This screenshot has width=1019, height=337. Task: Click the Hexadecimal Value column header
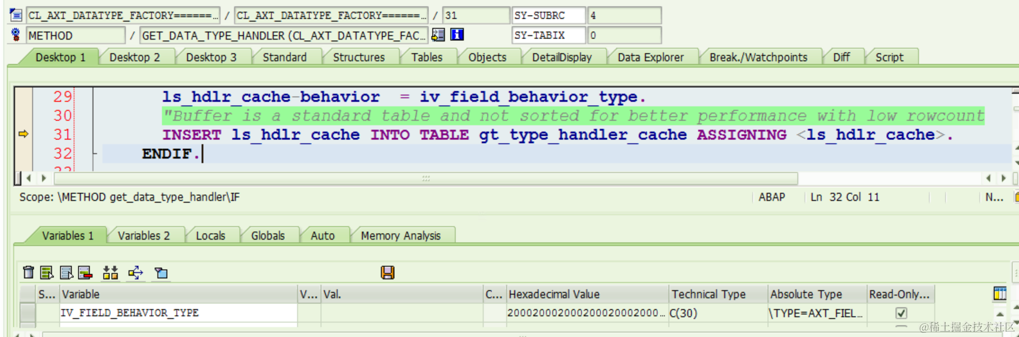588,294
